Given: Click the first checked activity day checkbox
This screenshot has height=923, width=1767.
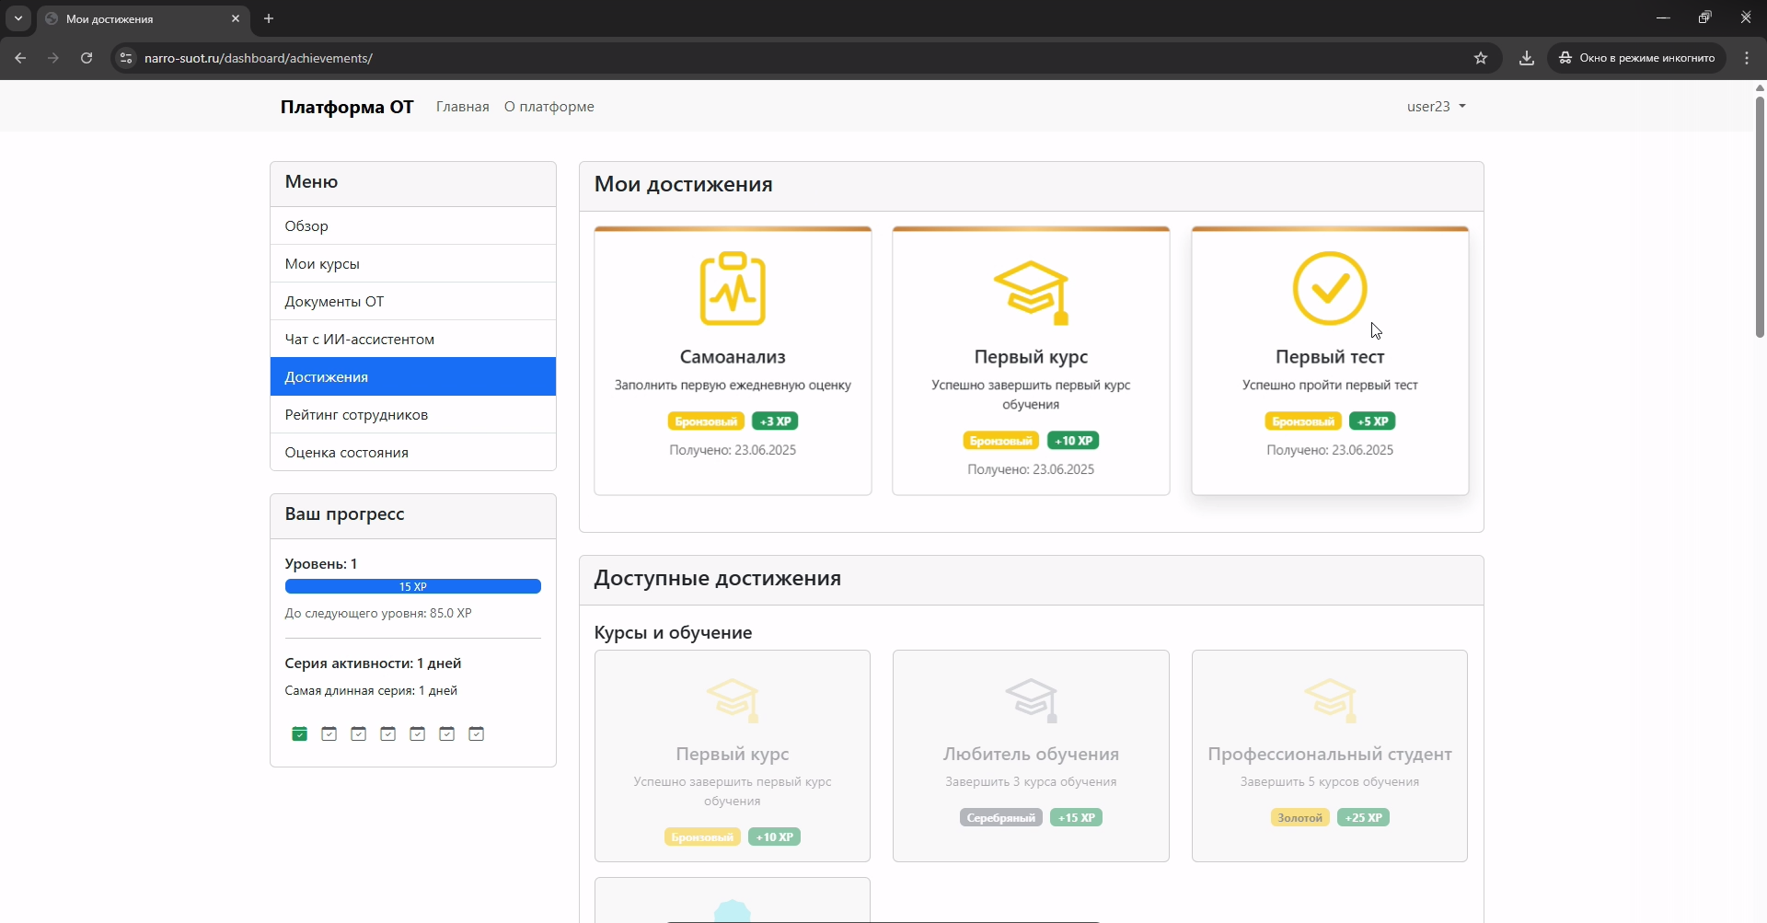Looking at the screenshot, I should pos(299,733).
